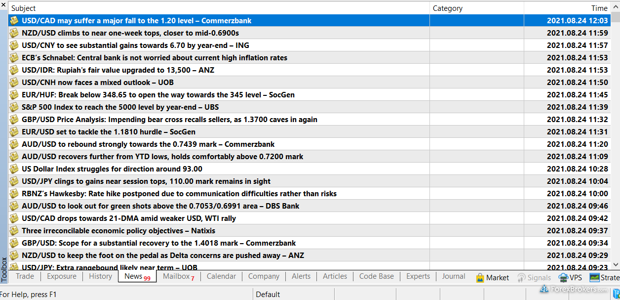Open the Articles tab

pyautogui.click(x=335, y=276)
